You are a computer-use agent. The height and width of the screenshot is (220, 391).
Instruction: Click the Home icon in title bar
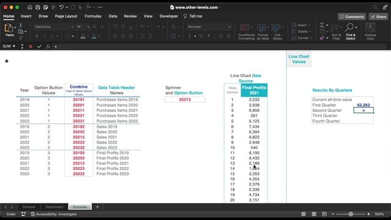tap(30, 7)
